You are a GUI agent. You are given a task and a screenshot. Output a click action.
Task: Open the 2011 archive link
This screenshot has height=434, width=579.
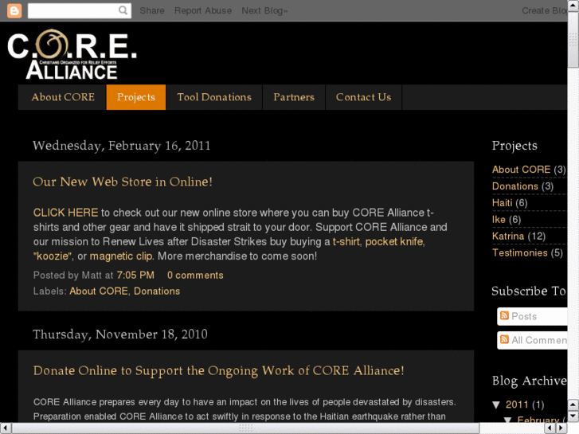coord(517,405)
